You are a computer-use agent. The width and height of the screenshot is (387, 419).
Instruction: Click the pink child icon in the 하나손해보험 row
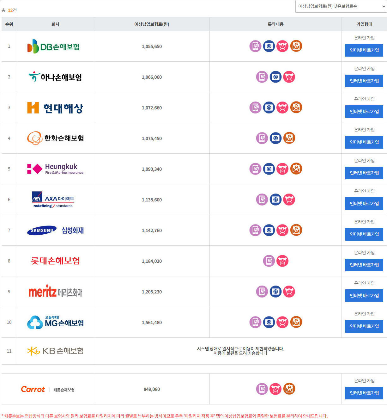(289, 77)
